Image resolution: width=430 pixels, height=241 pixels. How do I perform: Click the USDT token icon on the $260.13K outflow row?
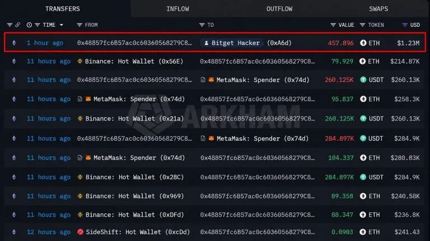point(363,80)
